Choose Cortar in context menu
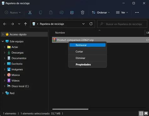This screenshot has height=116, width=149. 87,52
